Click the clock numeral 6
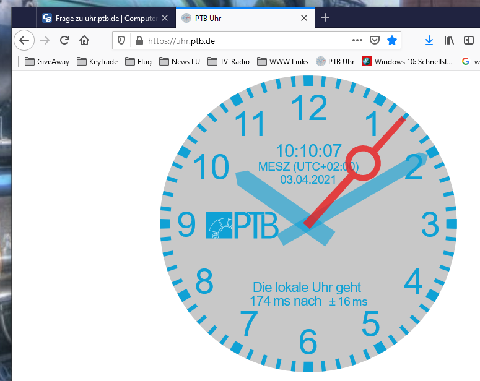The height and width of the screenshot is (381, 480). click(308, 341)
